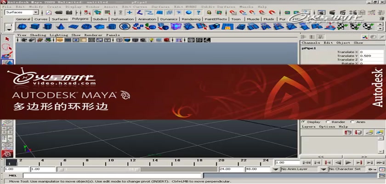Choose the Paint selection tool
Image resolution: width=386 pixels, height=184 pixels.
click(x=7, y=55)
